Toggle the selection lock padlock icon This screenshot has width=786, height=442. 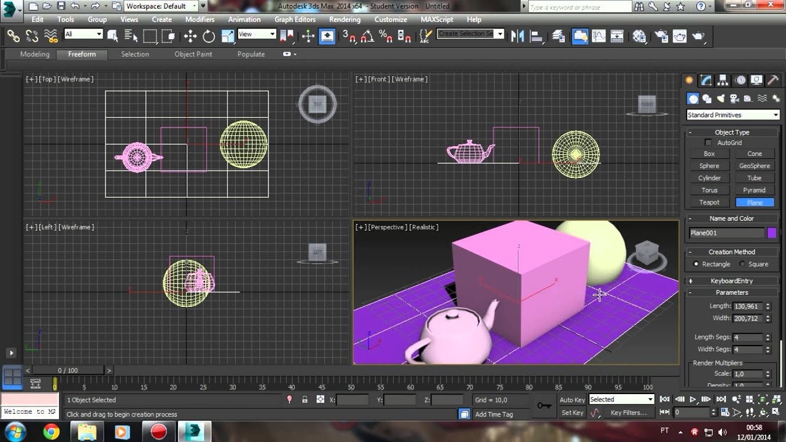[305, 400]
